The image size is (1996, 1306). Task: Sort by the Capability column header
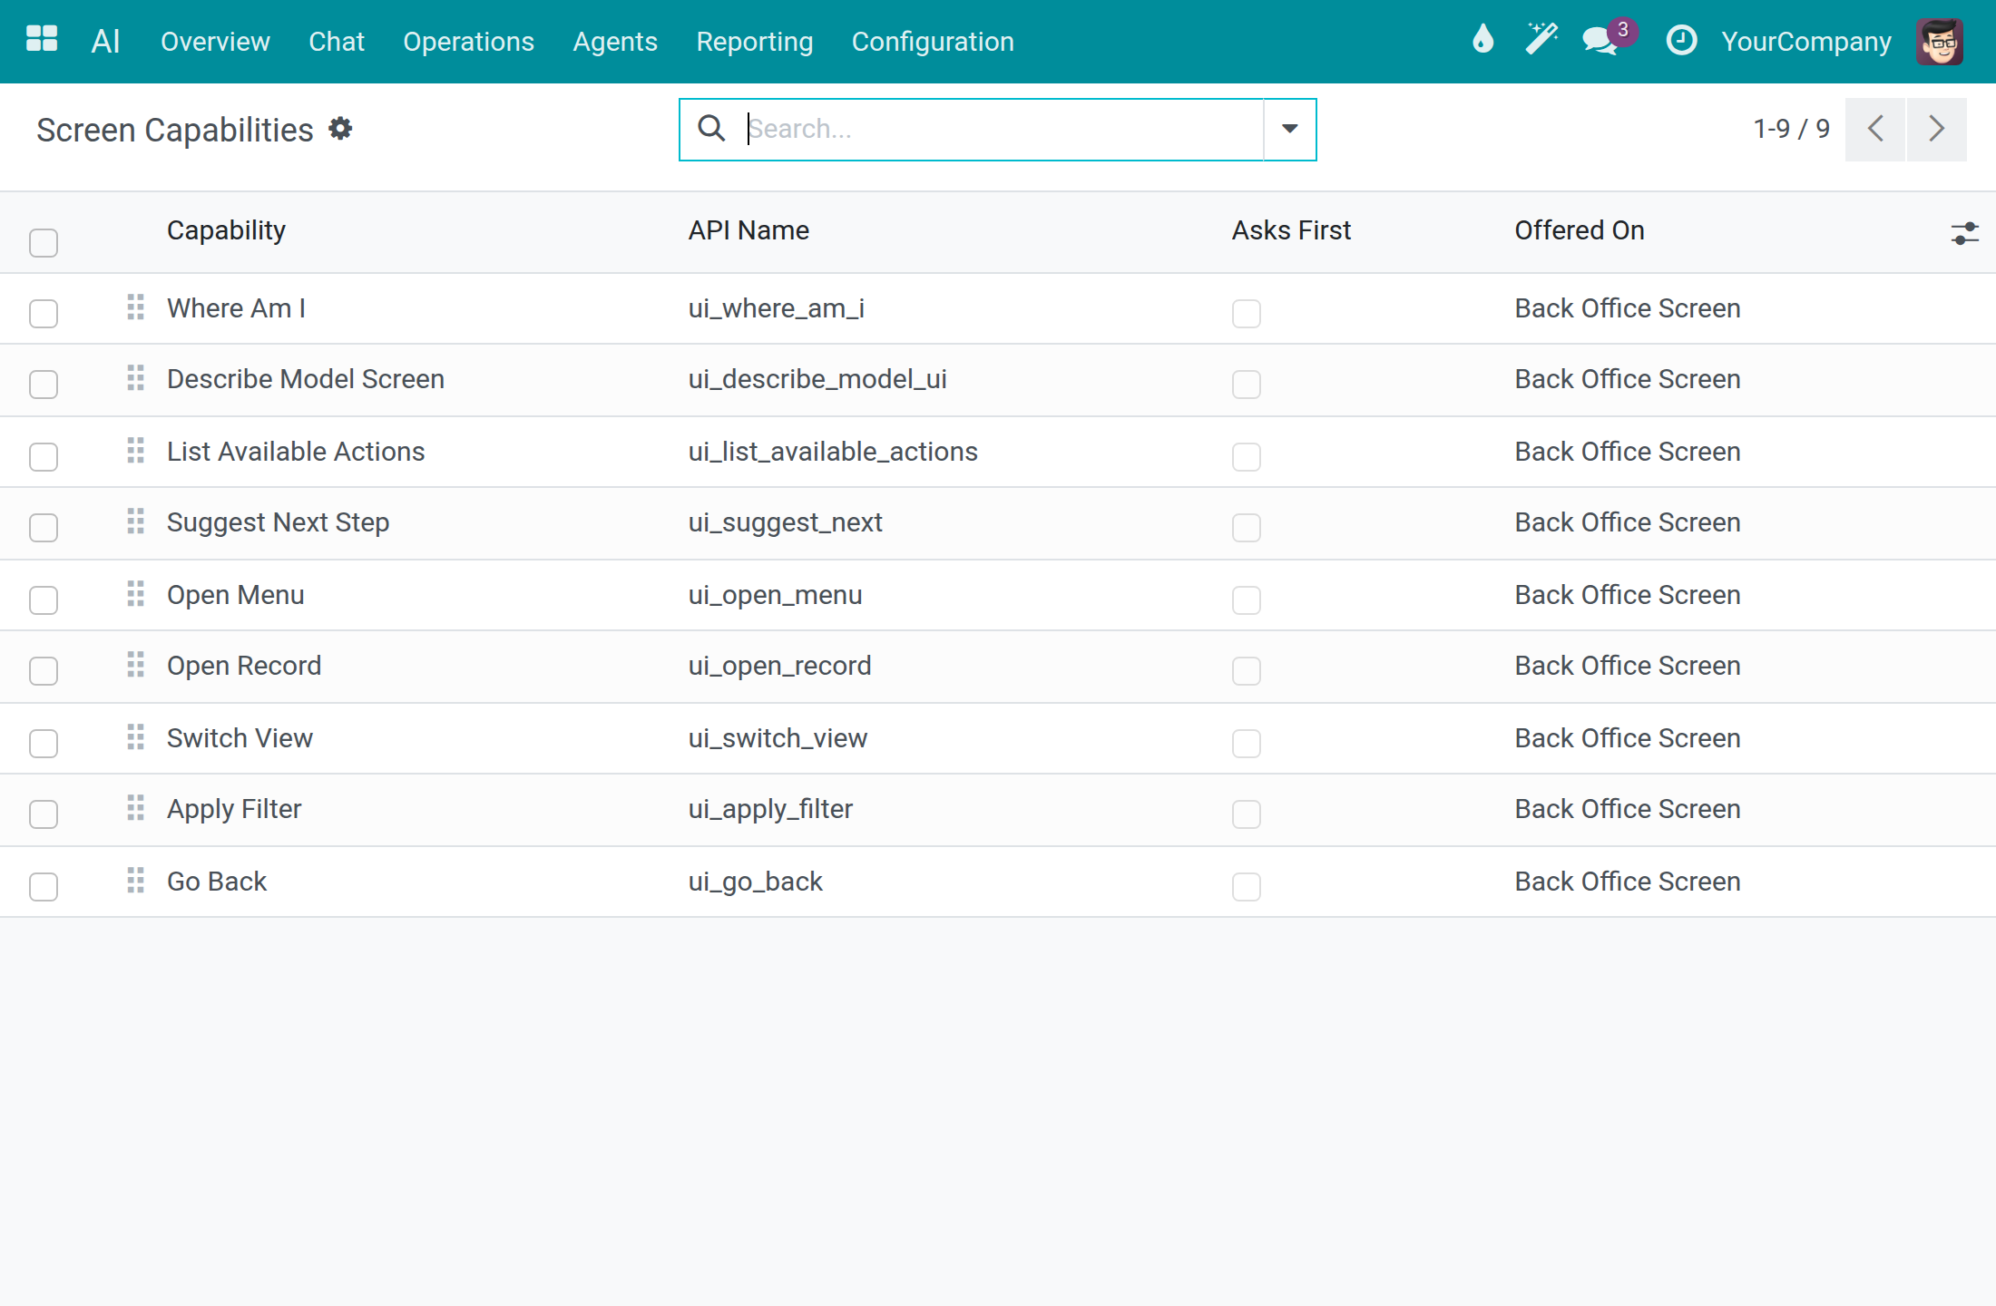tap(226, 230)
